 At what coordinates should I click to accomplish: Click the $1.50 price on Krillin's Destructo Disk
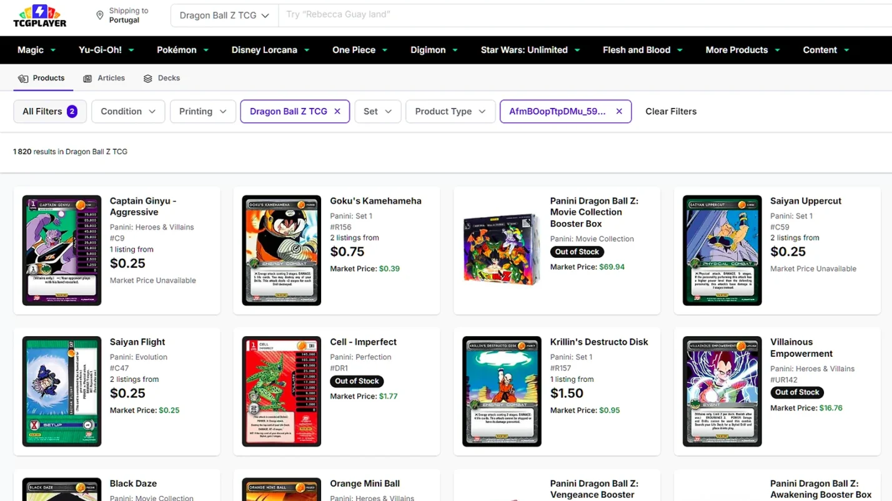pyautogui.click(x=567, y=393)
